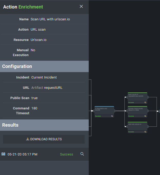Close the Action Enrichment panel
This screenshot has width=160, height=175.
81,6
